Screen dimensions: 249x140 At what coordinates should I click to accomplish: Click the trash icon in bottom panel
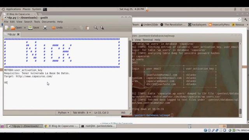(x=189, y=126)
